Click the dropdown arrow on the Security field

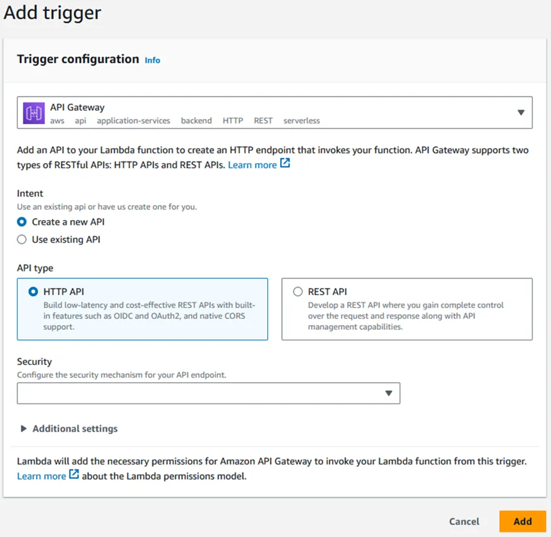(x=389, y=393)
